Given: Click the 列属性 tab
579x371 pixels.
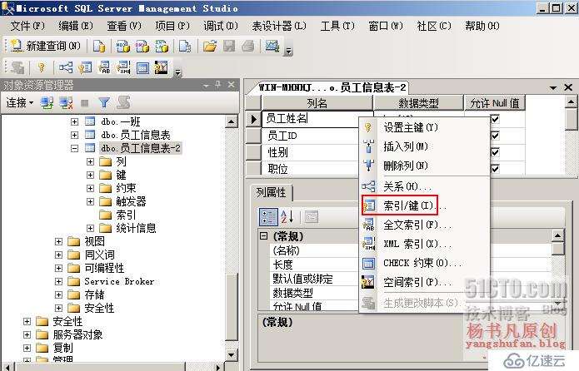Looking at the screenshot, I should point(271,192).
